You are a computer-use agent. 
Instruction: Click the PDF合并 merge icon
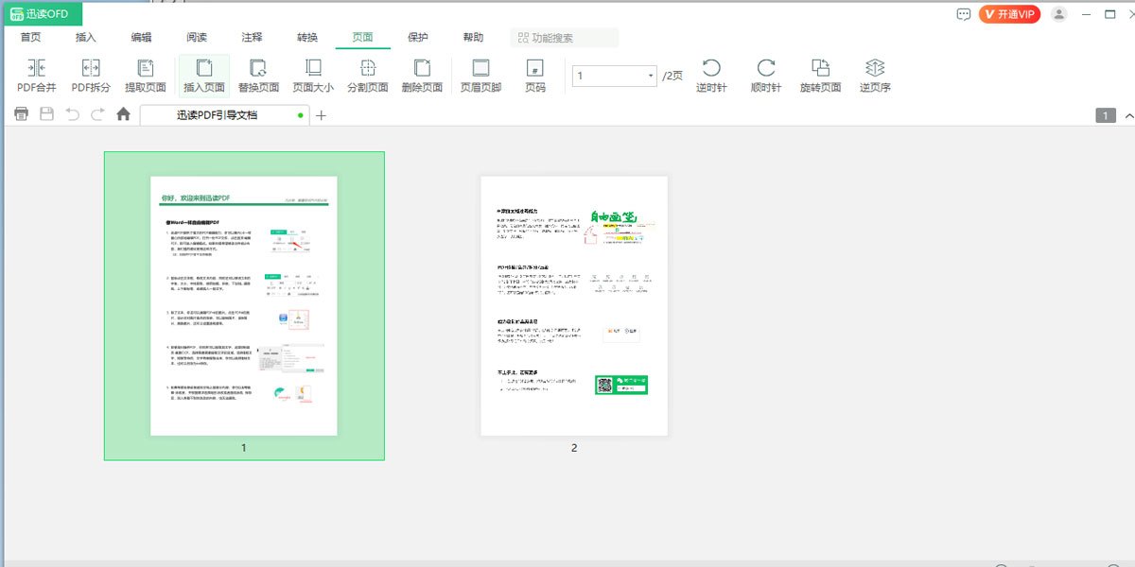coord(37,69)
